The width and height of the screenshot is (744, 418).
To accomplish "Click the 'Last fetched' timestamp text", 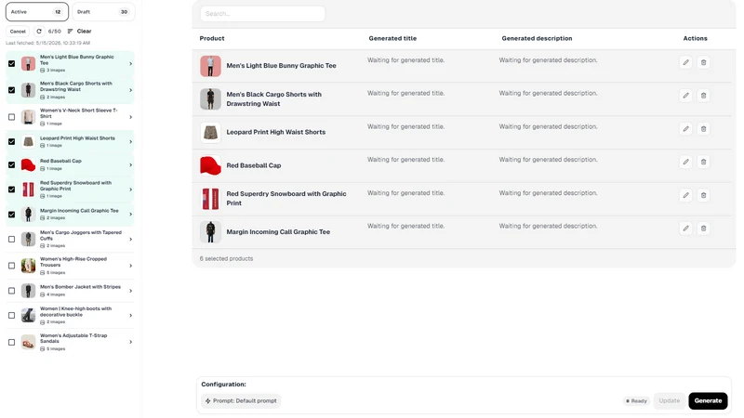I will click(x=48, y=43).
